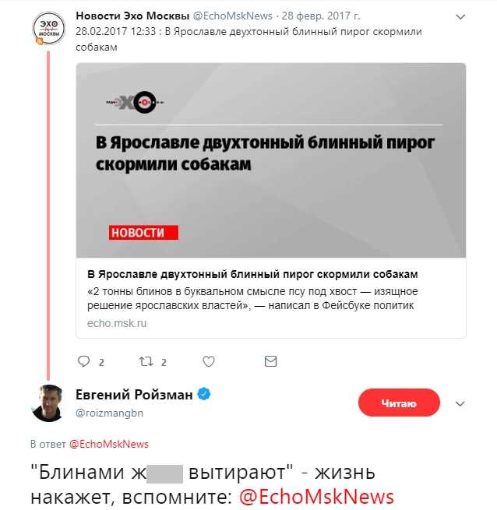Open direct message envelope icon
Image resolution: width=497 pixels, height=510 pixels.
tap(270, 362)
